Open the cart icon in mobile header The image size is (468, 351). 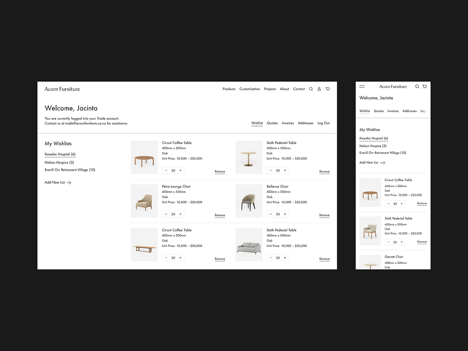(424, 86)
